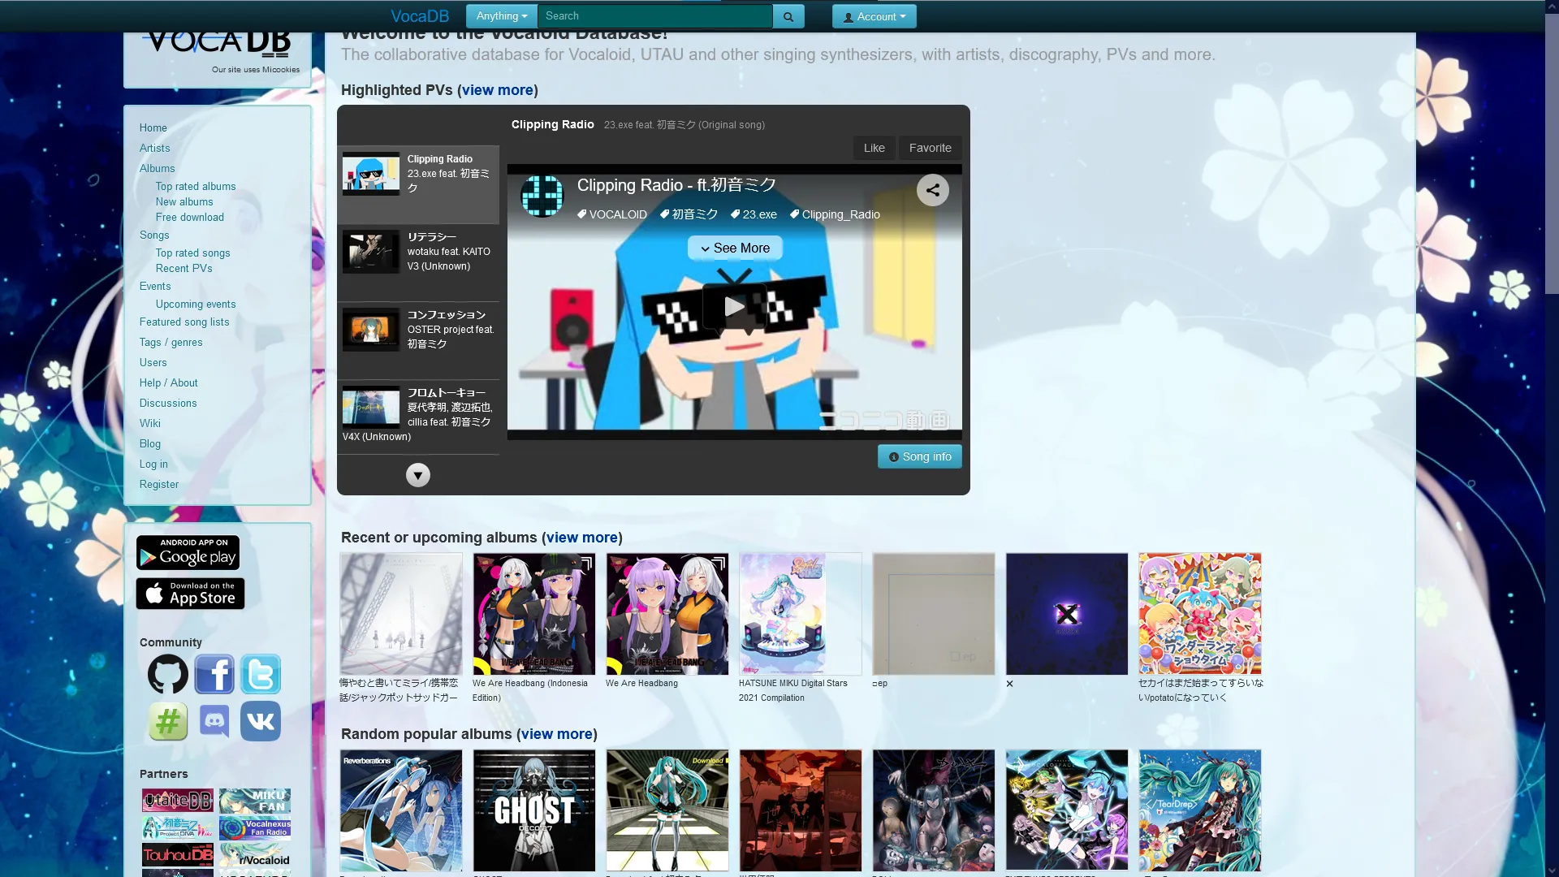Open the Twitter community icon

click(x=261, y=674)
